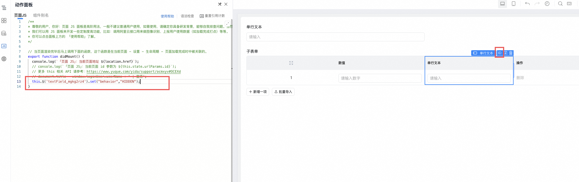This screenshot has height=182, width=579.
Task: Click 批量导入 button
Action: 283,92
